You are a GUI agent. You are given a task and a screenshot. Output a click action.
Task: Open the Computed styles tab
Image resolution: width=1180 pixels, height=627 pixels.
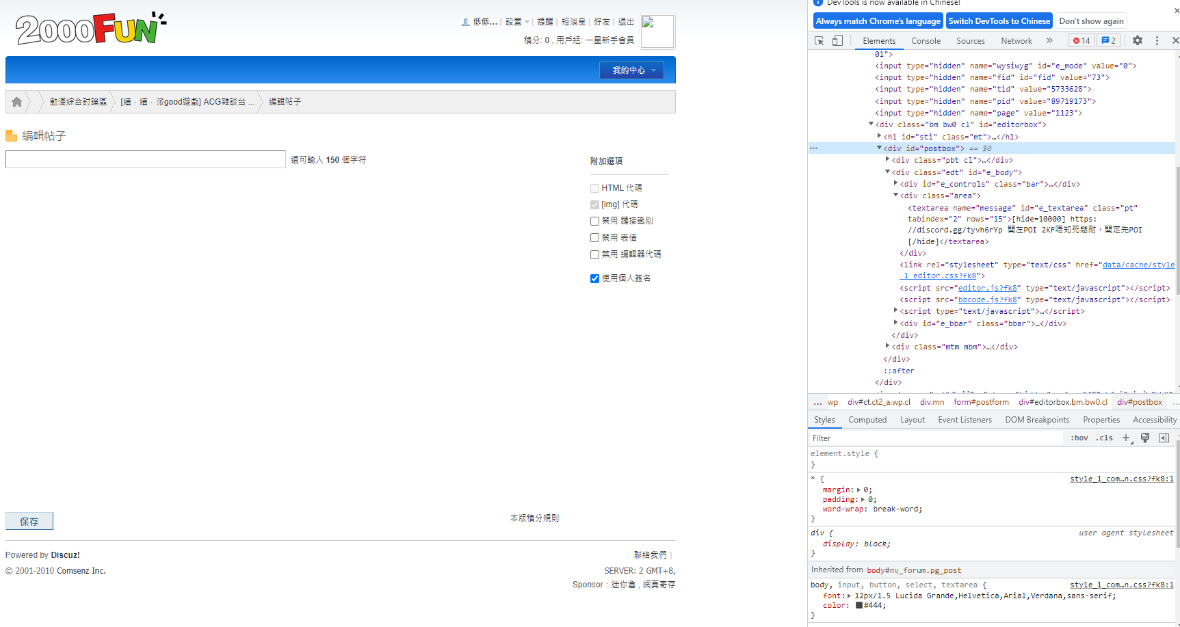click(x=867, y=420)
